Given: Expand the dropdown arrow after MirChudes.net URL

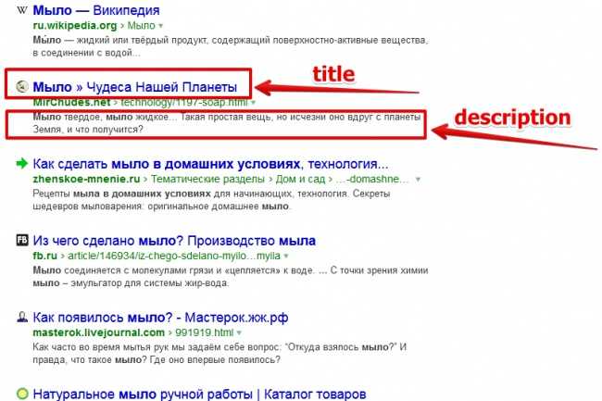Looking at the screenshot, I should [x=253, y=103].
